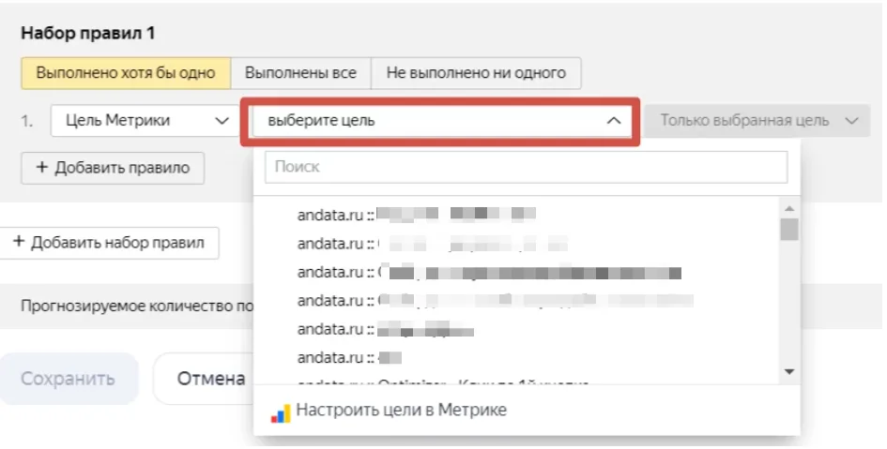887x449 pixels.
Task: Click the goal list scrollbar down arrow
Action: 789,371
